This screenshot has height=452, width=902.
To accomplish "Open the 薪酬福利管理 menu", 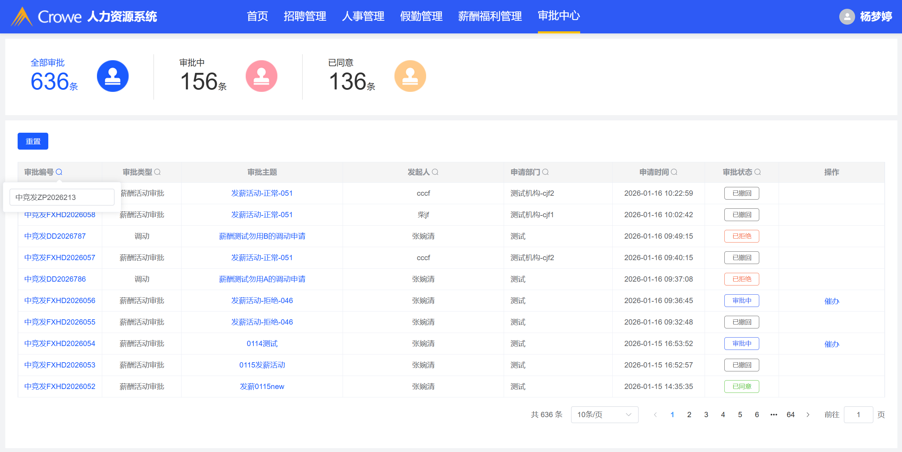I will (490, 16).
